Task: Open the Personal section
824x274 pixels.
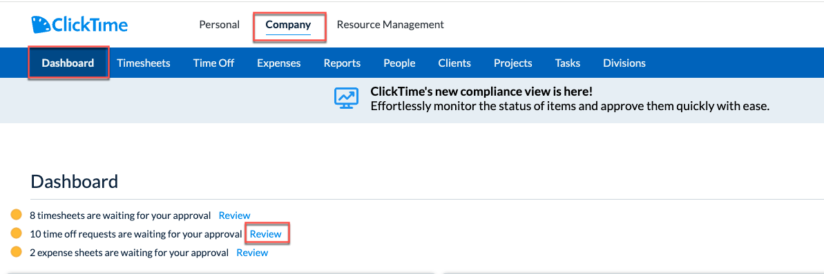Action: pos(219,25)
